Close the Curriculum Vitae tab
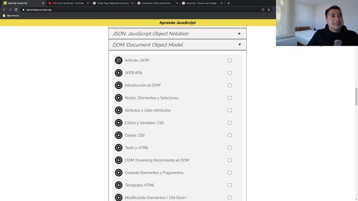358x201 pixels. click(x=177, y=3)
